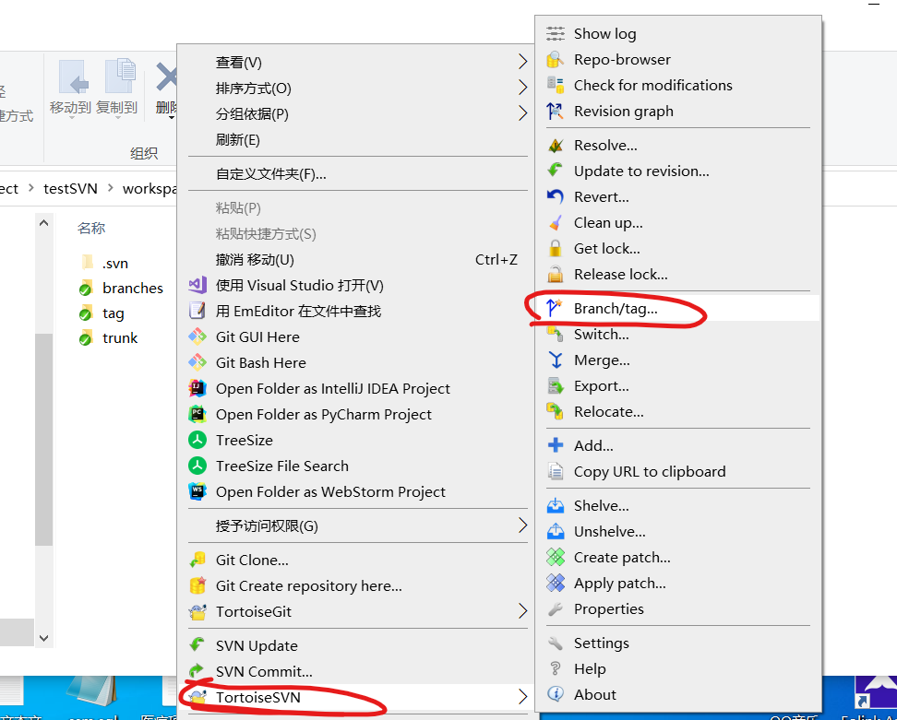This screenshot has height=720, width=897.
Task: Select the TreeSize menu entry
Action: tap(358, 440)
